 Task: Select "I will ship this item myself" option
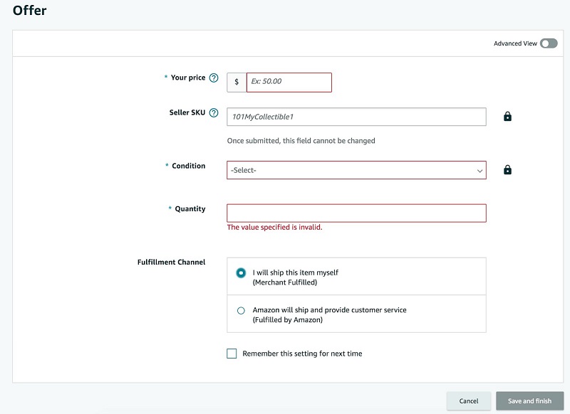(x=241, y=272)
